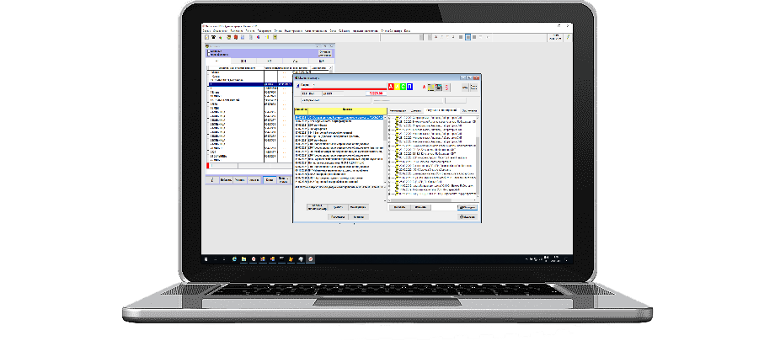The image size is (775, 341).
Task: Tick the top checkbox in the left panel
Action: pyautogui.click(x=211, y=50)
